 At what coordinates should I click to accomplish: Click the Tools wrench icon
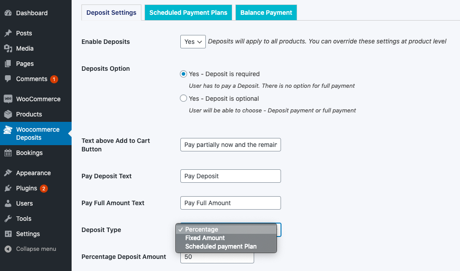coord(8,219)
